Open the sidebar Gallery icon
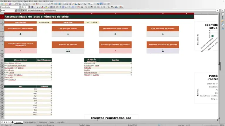Viewport: 225px width, 126px height. point(223,21)
